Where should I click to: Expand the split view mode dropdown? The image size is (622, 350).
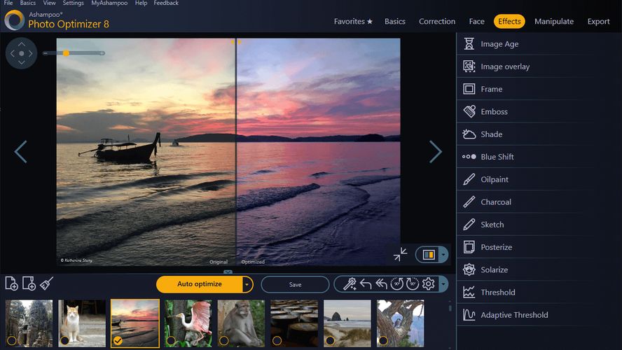pyautogui.click(x=443, y=255)
